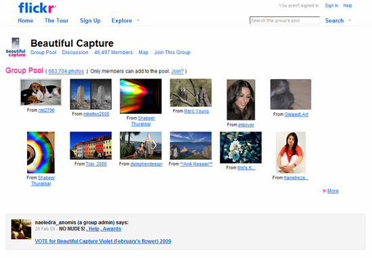Viewport: 372px width, 258px height.
Task: Open the gray cat close-up thumbnail
Action: click(x=291, y=94)
